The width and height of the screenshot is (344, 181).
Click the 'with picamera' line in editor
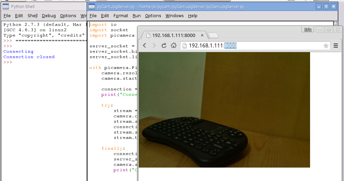[x=113, y=68]
